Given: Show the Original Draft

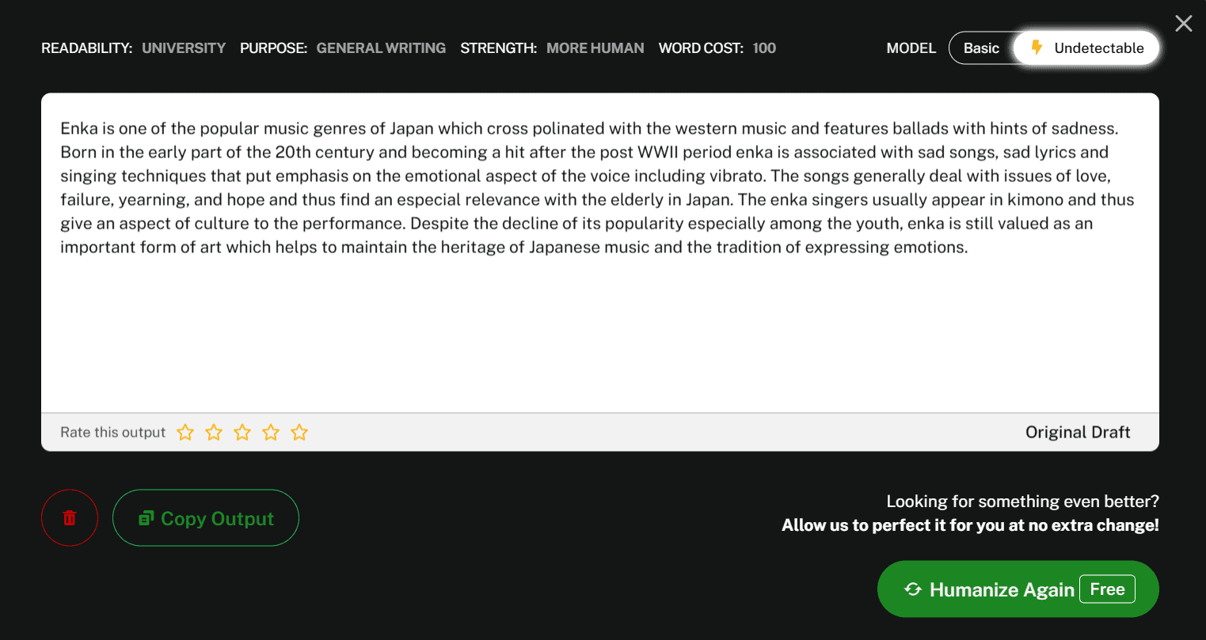Looking at the screenshot, I should [x=1077, y=432].
